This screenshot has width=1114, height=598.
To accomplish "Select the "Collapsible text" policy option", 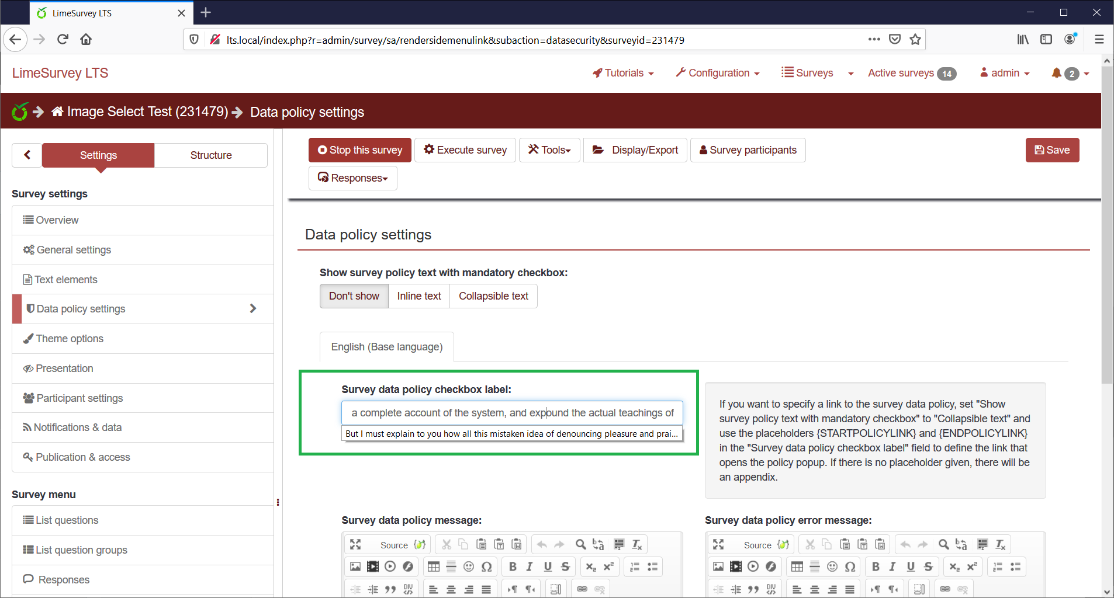I will pyautogui.click(x=493, y=296).
